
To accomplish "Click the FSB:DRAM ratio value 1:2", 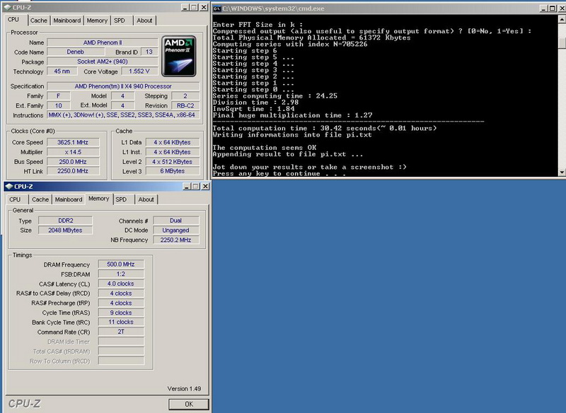I will click(121, 274).
